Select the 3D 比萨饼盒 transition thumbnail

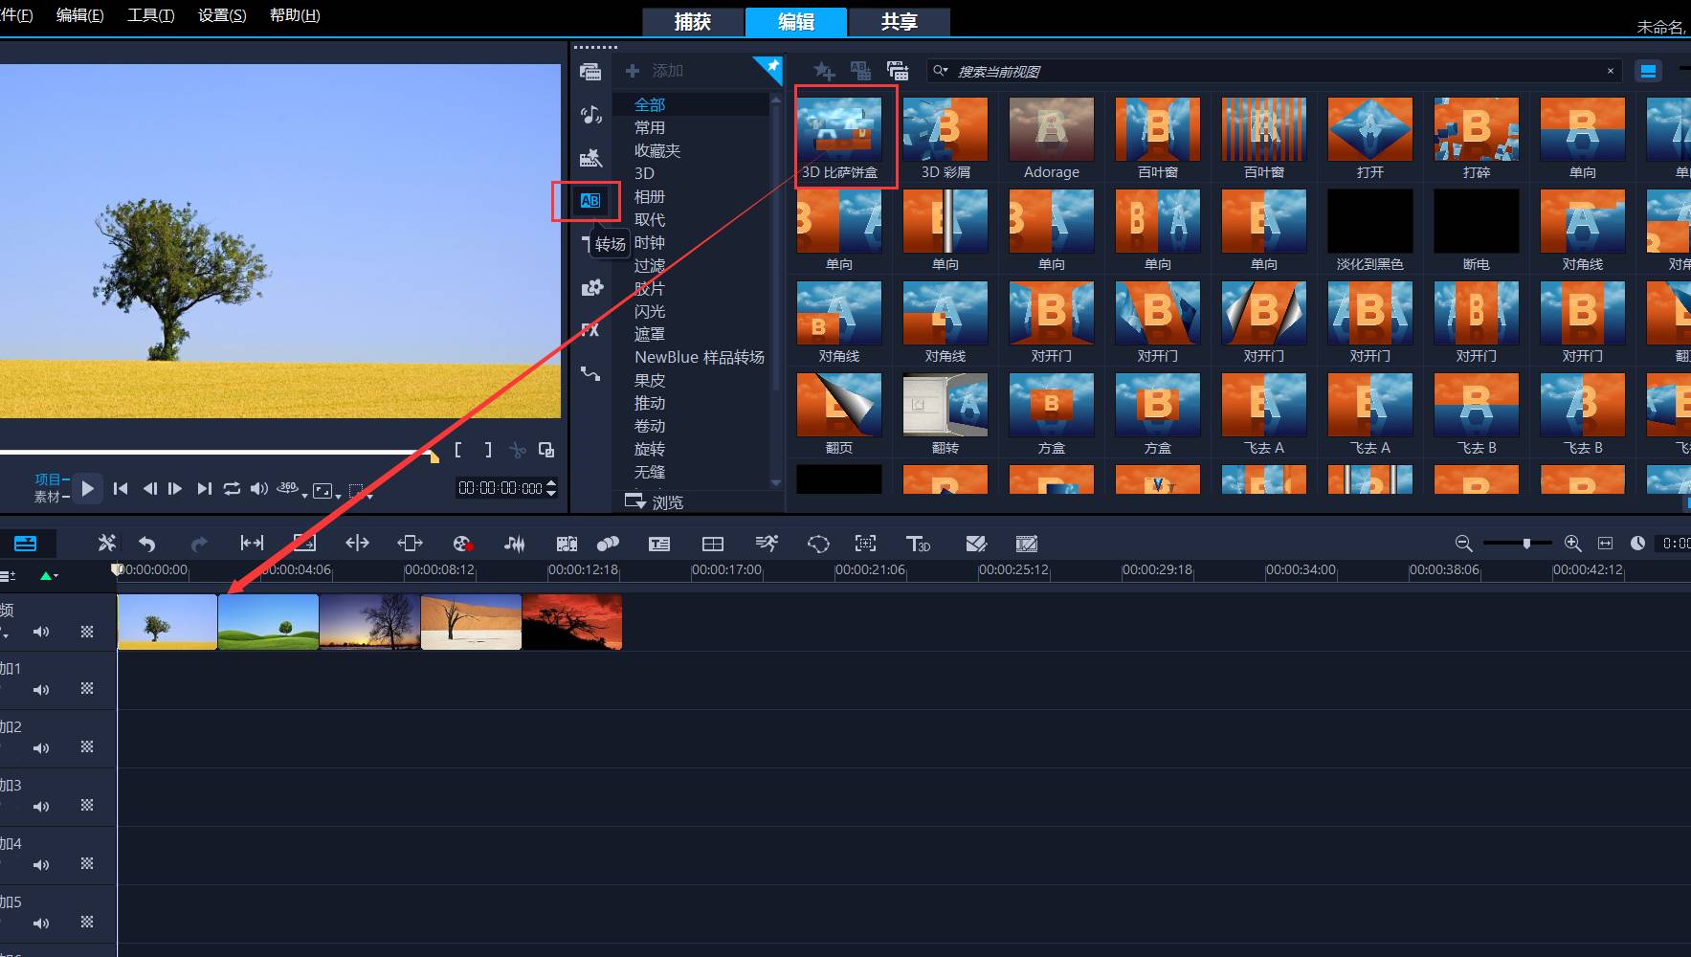click(x=839, y=131)
